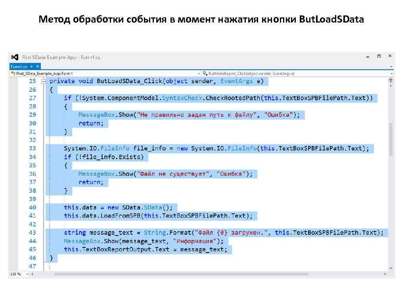The width and height of the screenshot is (406, 304).
Task: Click the split editor handle above the vertical scrollbar
Action: pyautogui.click(x=391, y=80)
